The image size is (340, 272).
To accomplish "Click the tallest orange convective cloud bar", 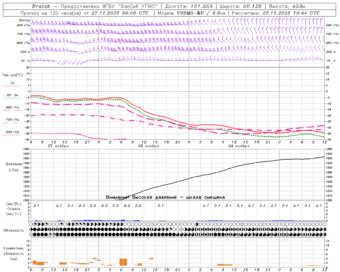I will pos(123,262).
